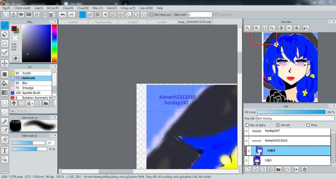This screenshot has width=336, height=179.
Task: Select the Bucket fill tool
Action: [5, 83]
